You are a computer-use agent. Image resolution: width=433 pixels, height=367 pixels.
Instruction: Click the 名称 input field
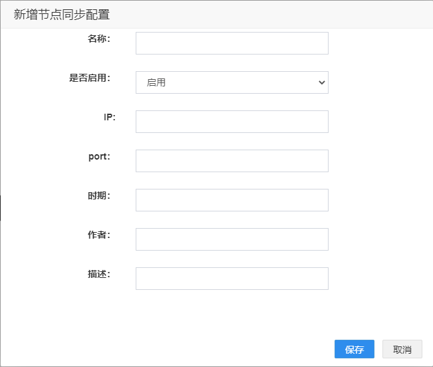pos(232,43)
